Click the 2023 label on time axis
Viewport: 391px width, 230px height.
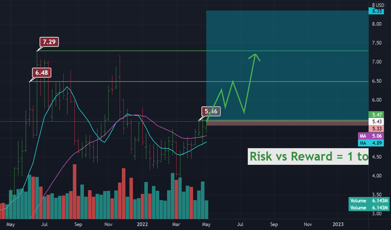[x=338, y=224]
